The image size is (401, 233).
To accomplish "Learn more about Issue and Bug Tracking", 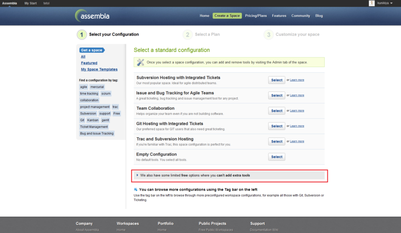I will [297, 95].
